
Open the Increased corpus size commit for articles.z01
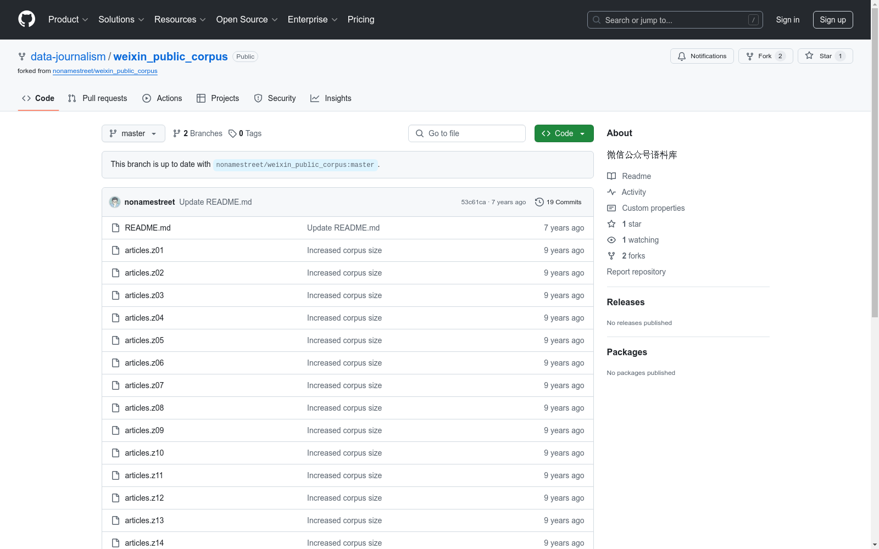pyautogui.click(x=344, y=250)
